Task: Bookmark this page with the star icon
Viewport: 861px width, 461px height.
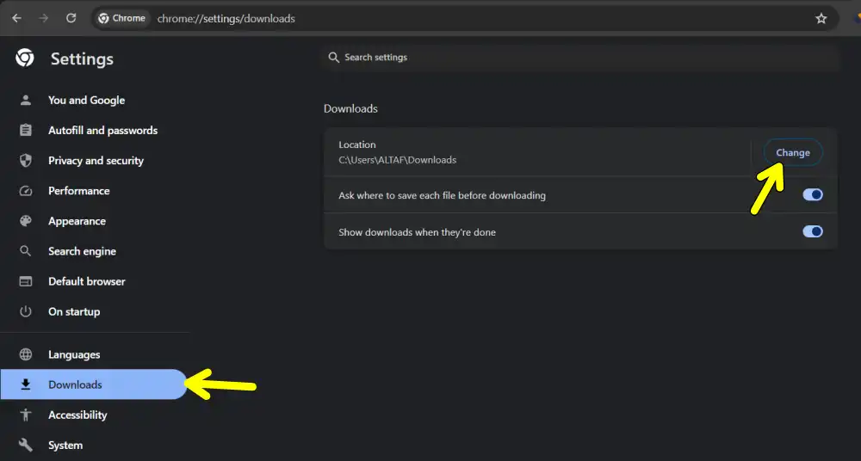Action: [821, 19]
